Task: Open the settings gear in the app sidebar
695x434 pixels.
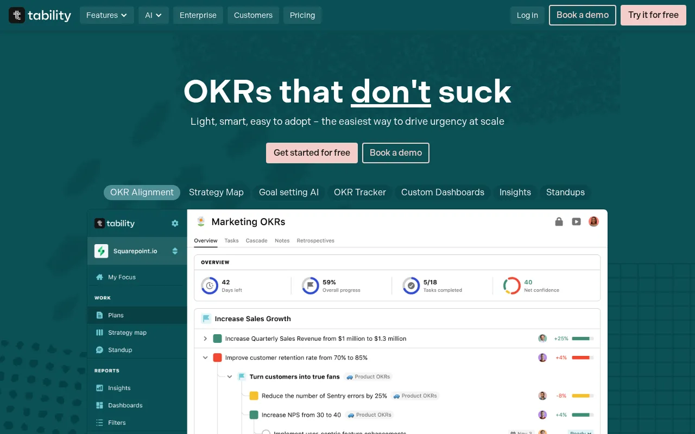Action: [175, 223]
